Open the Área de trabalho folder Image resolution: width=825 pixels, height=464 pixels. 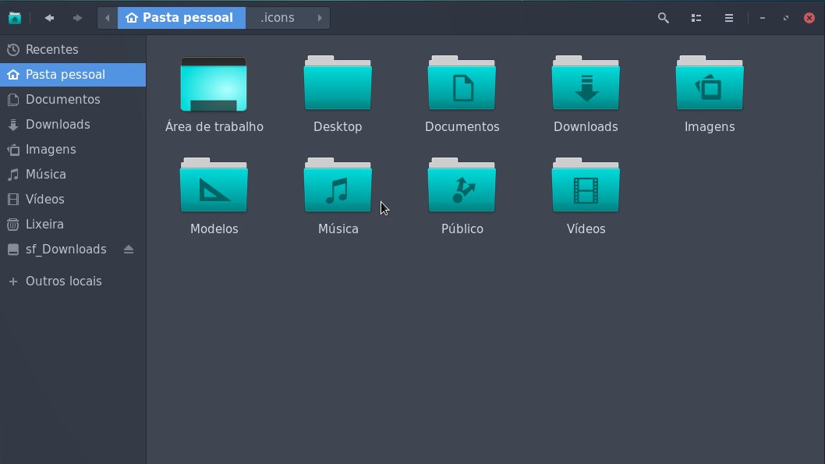pyautogui.click(x=214, y=86)
